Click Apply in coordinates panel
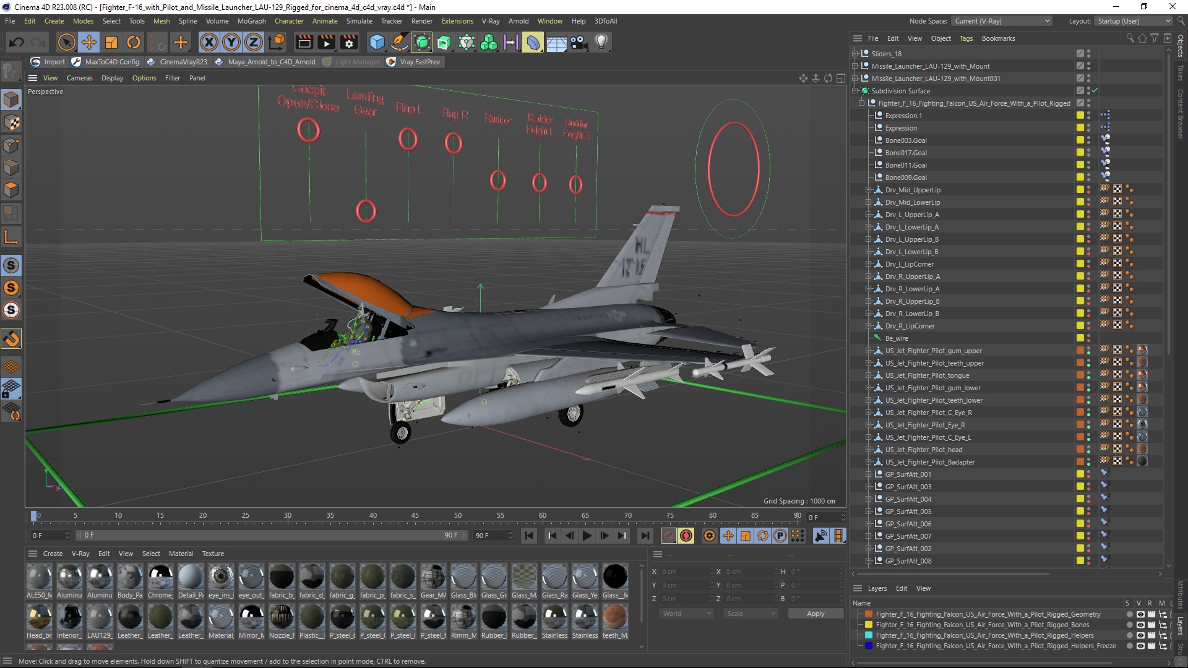 pyautogui.click(x=816, y=614)
